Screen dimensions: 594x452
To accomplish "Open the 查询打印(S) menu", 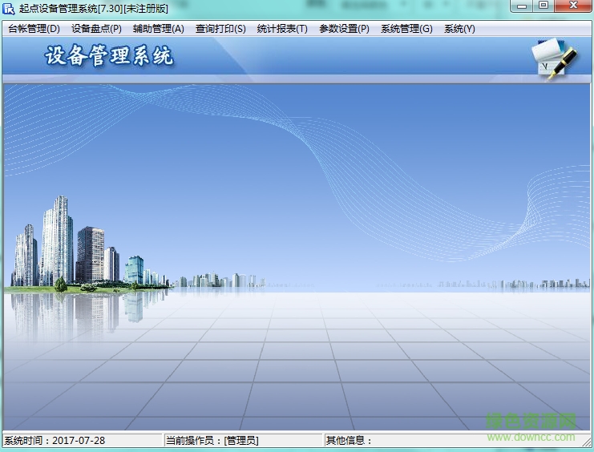I will click(x=220, y=29).
